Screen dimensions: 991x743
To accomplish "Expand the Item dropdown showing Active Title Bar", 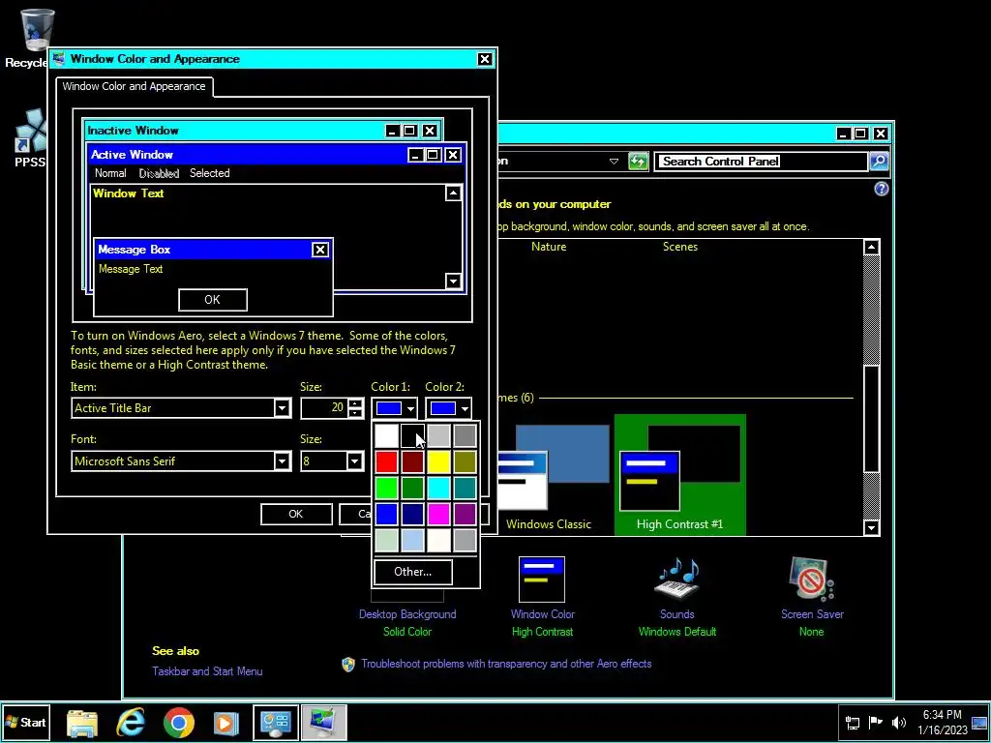I will (x=283, y=408).
